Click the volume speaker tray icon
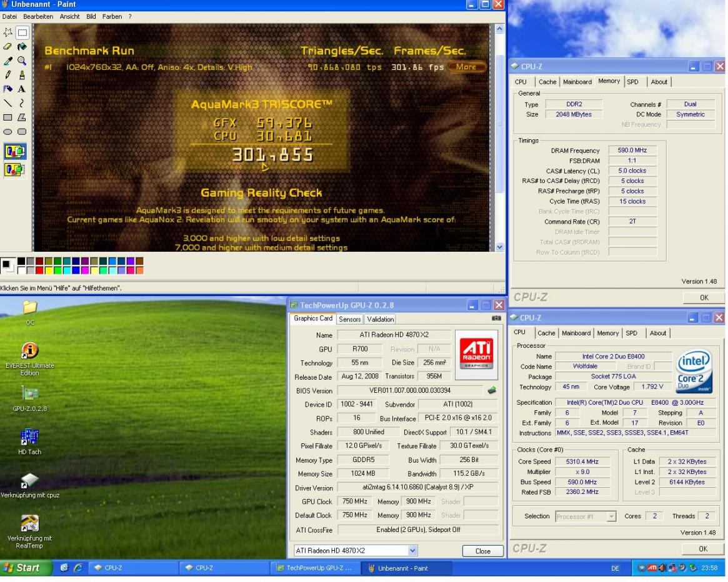The image size is (728, 582). coord(662,568)
